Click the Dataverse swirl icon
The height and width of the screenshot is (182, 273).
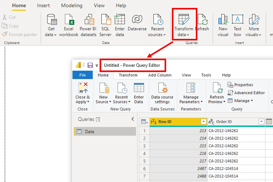pos(137,19)
